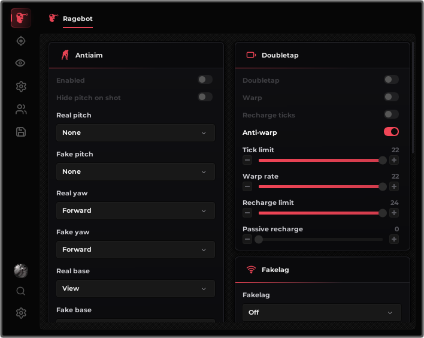Select the Ragebot head icon in the sidebar

click(x=21, y=18)
